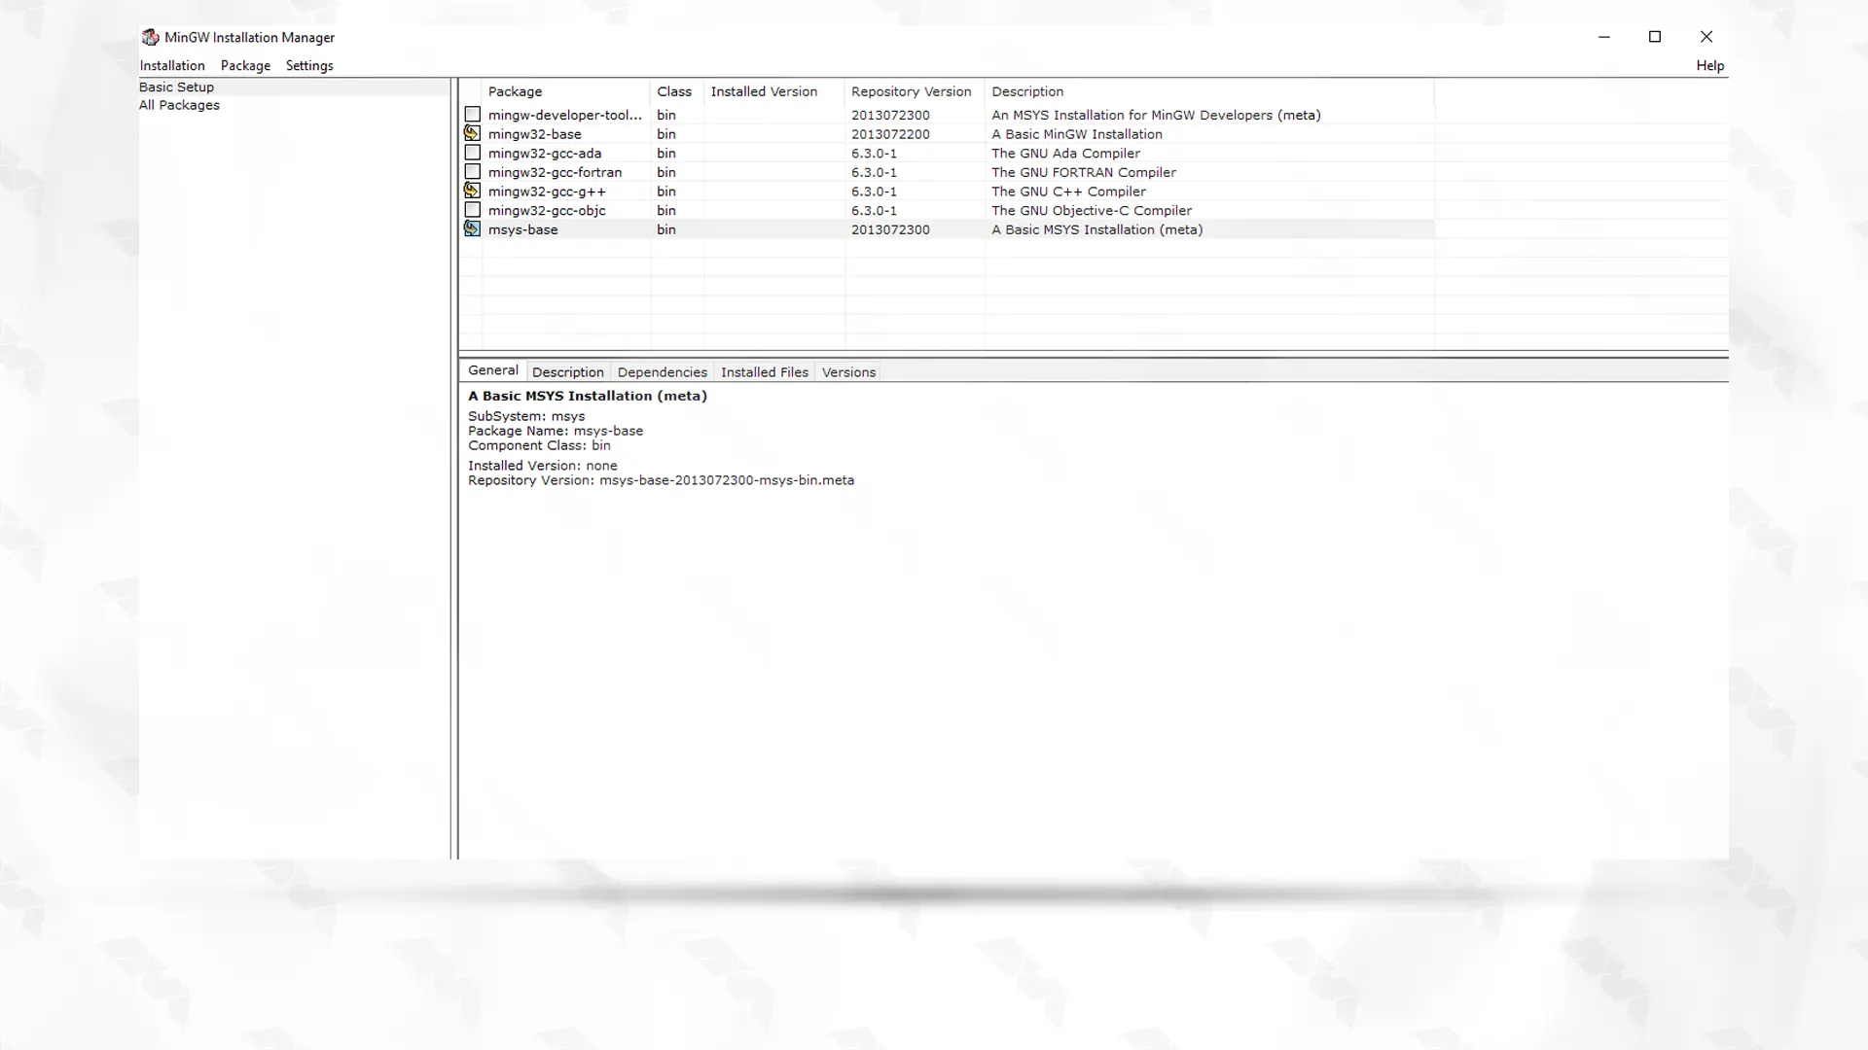1868x1050 pixels.
Task: Click the 2013072200 repository version cell
Action: click(890, 134)
